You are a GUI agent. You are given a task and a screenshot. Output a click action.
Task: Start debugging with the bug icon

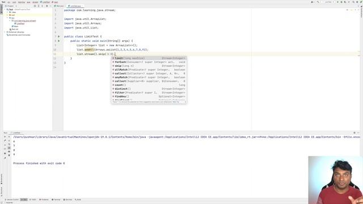coord(341,2)
